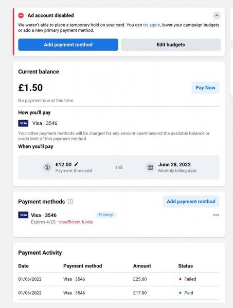Click the Pay Now button
The width and height of the screenshot is (233, 308).
(x=205, y=88)
